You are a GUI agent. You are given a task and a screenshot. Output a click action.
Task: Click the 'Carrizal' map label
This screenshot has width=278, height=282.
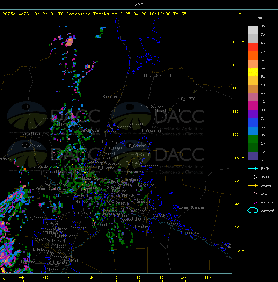[x=99, y=224]
